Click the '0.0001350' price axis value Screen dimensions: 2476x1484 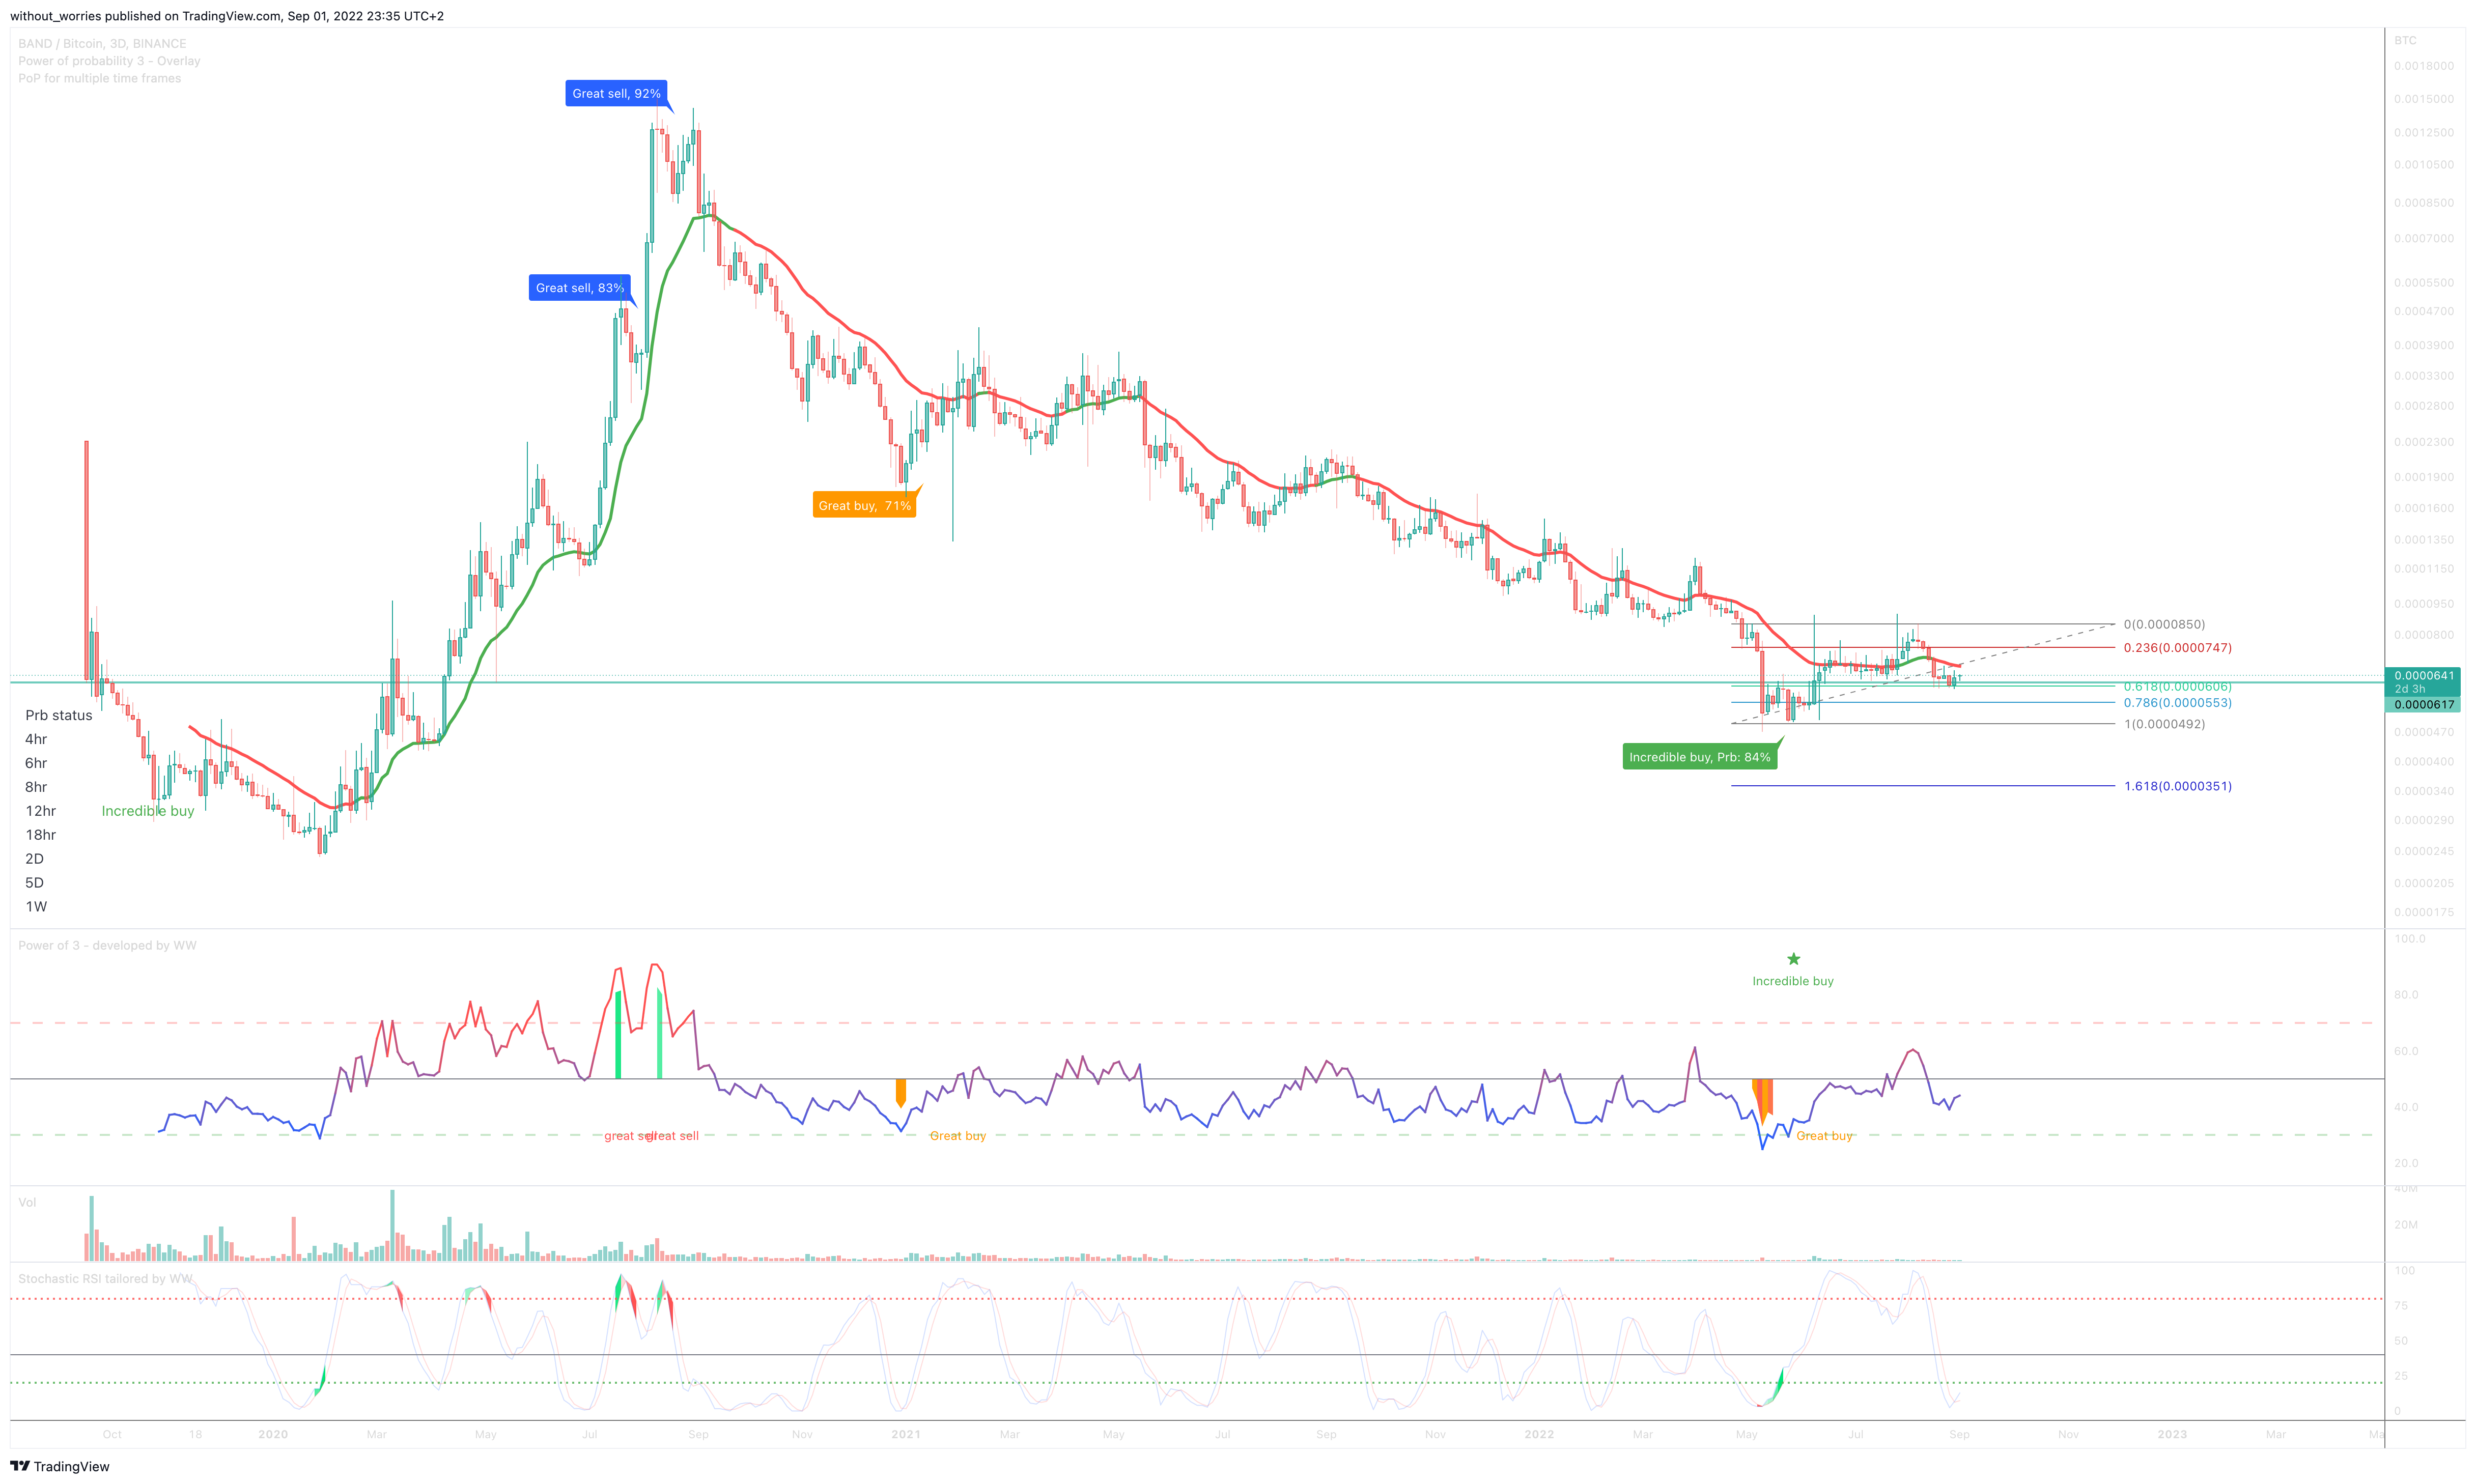click(2424, 540)
